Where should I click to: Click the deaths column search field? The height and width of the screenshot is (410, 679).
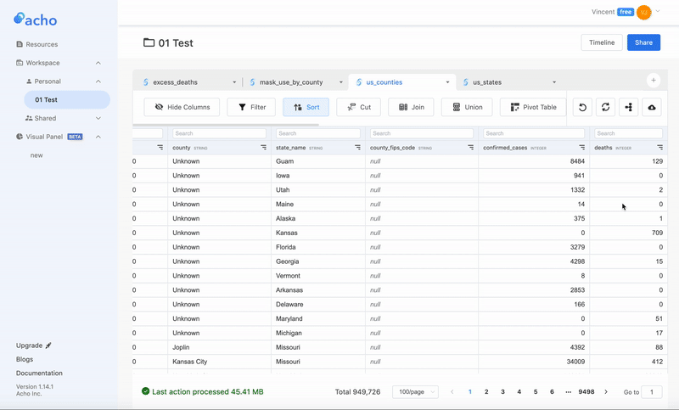[x=628, y=133]
